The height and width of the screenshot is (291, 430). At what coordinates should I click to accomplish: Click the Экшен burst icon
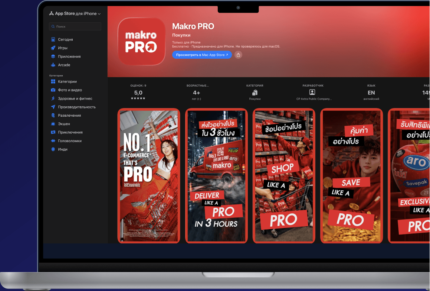point(53,124)
